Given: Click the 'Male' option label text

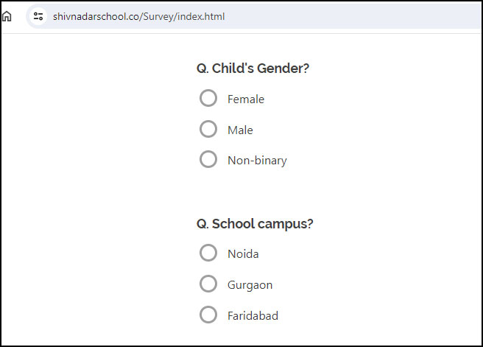Looking at the screenshot, I should (240, 130).
